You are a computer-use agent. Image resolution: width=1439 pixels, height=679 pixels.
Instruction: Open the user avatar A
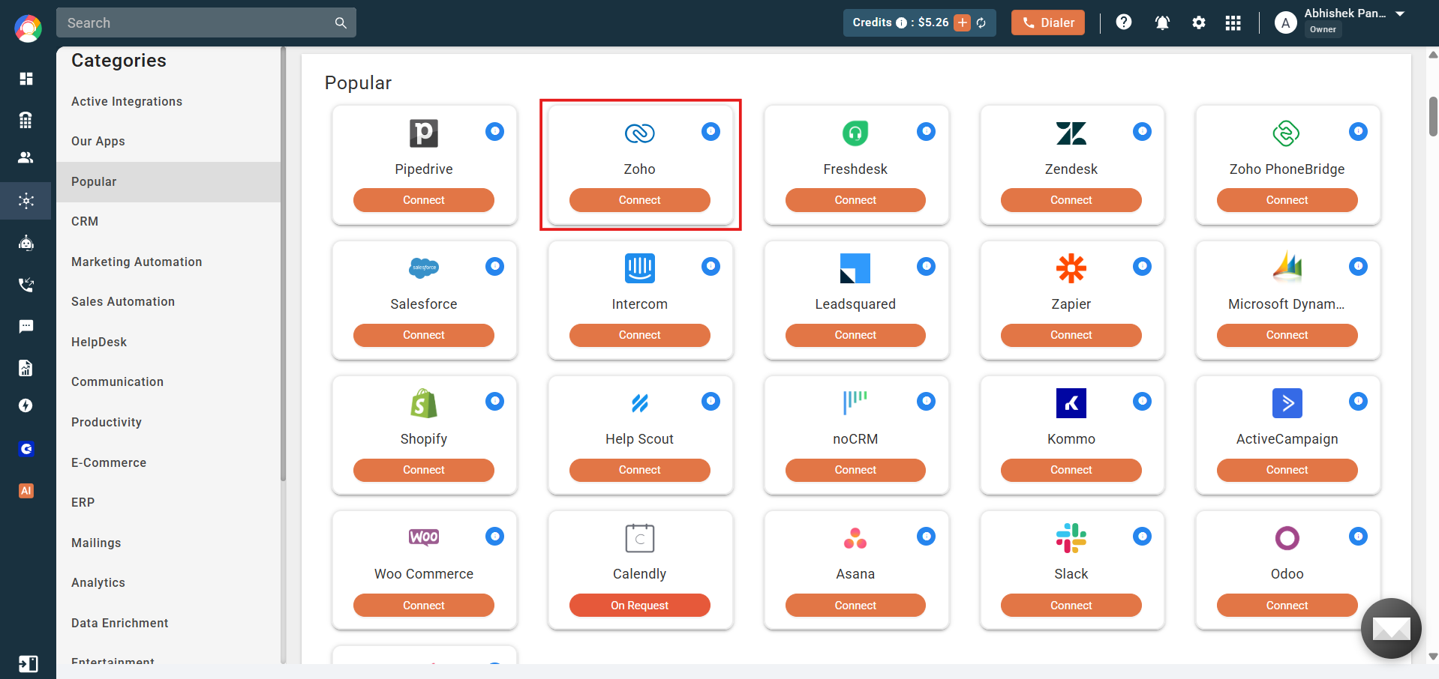click(x=1285, y=22)
